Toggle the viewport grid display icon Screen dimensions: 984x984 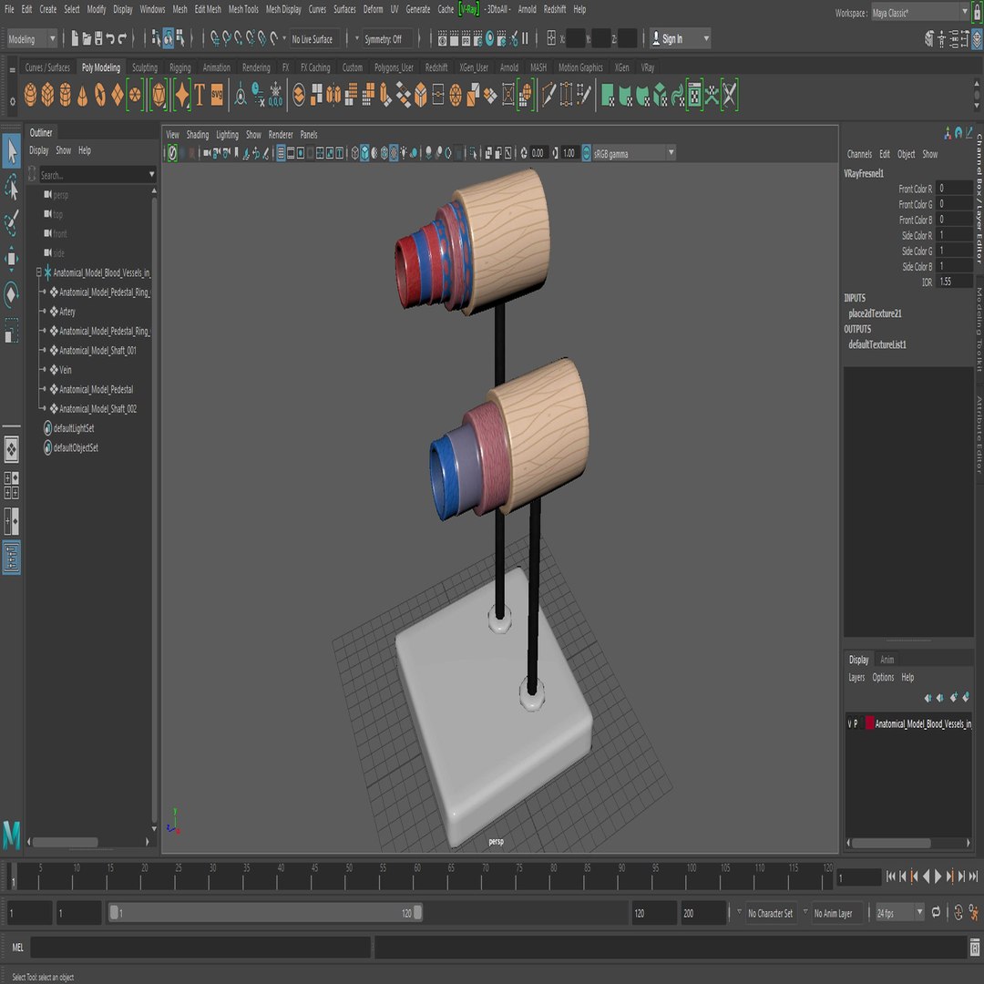coord(281,153)
